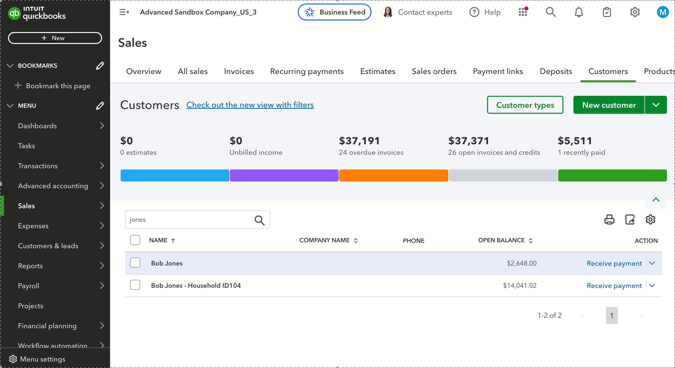Image resolution: width=675 pixels, height=368 pixels.
Task: Click the orange overdue invoices bar
Action: pyautogui.click(x=393, y=175)
